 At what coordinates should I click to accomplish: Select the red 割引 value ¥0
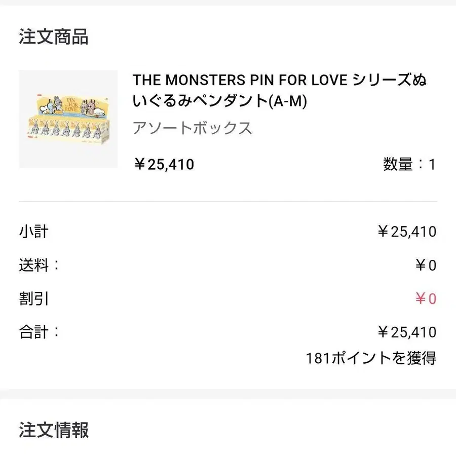(x=426, y=299)
